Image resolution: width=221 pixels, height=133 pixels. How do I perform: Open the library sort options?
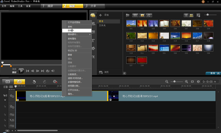pyautogui.click(x=198, y=15)
